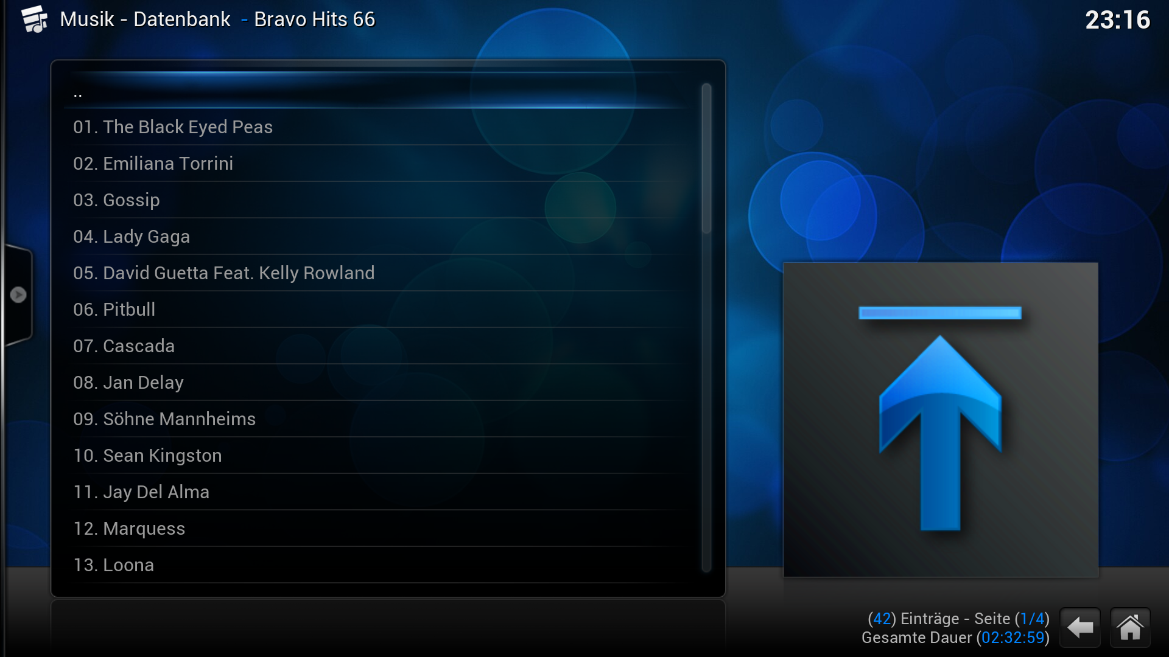Select track 07. Cascada

point(377,346)
